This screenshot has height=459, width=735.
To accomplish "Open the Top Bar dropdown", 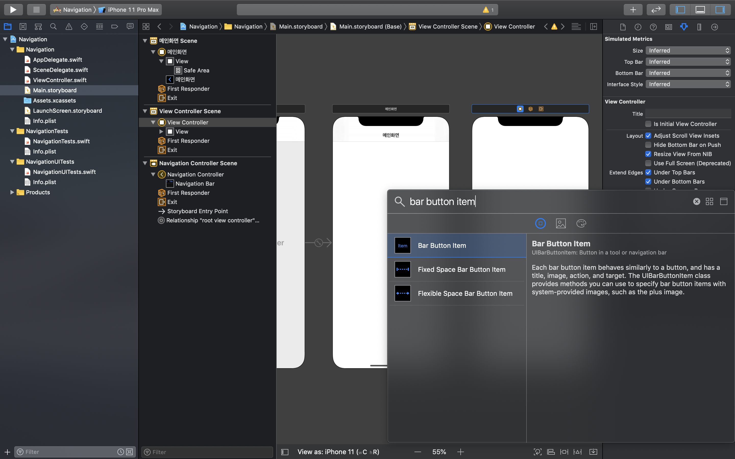I will coord(688,62).
